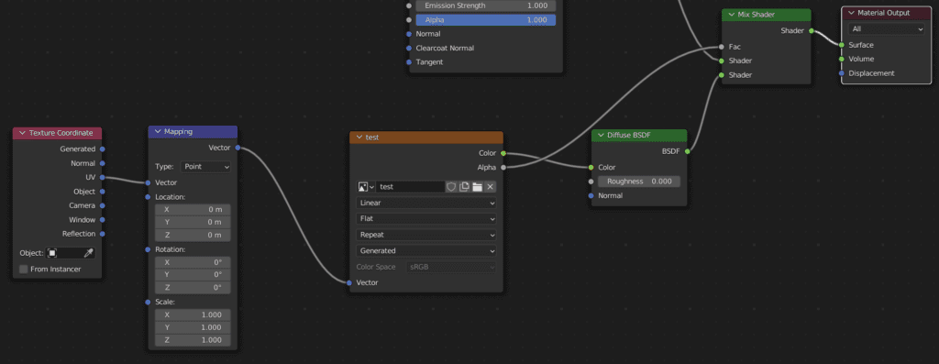The height and width of the screenshot is (364, 939).
Task: Collapse the Texture Coordinate node
Action: pos(23,133)
